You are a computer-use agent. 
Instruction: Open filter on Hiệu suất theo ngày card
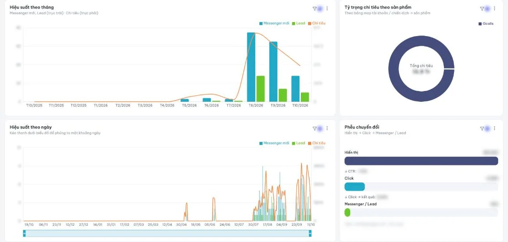coord(314,128)
